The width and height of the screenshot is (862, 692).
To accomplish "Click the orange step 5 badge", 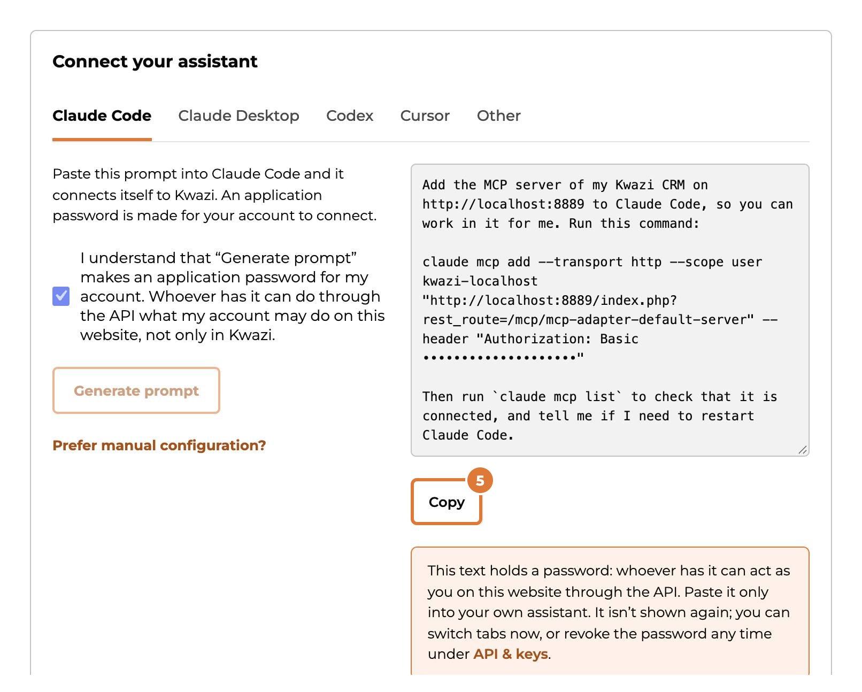I will pyautogui.click(x=480, y=480).
